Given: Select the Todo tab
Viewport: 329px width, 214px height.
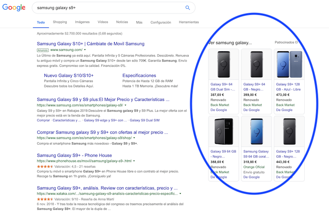Looking at the screenshot, I should pos(41,23).
